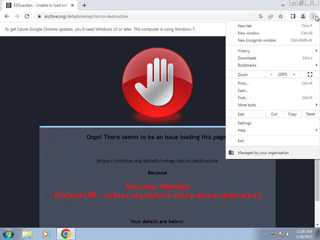
Task: Choose New window from the menu
Action: click(273, 33)
